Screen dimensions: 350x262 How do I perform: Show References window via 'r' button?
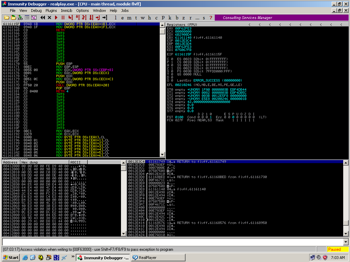pyautogui.click(x=190, y=18)
